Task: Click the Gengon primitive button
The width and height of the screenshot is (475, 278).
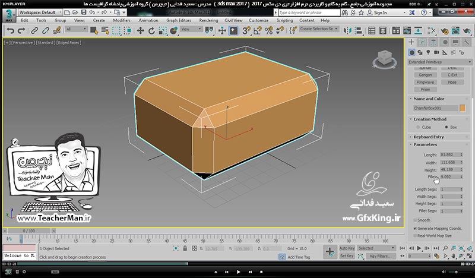Action: tap(425, 75)
